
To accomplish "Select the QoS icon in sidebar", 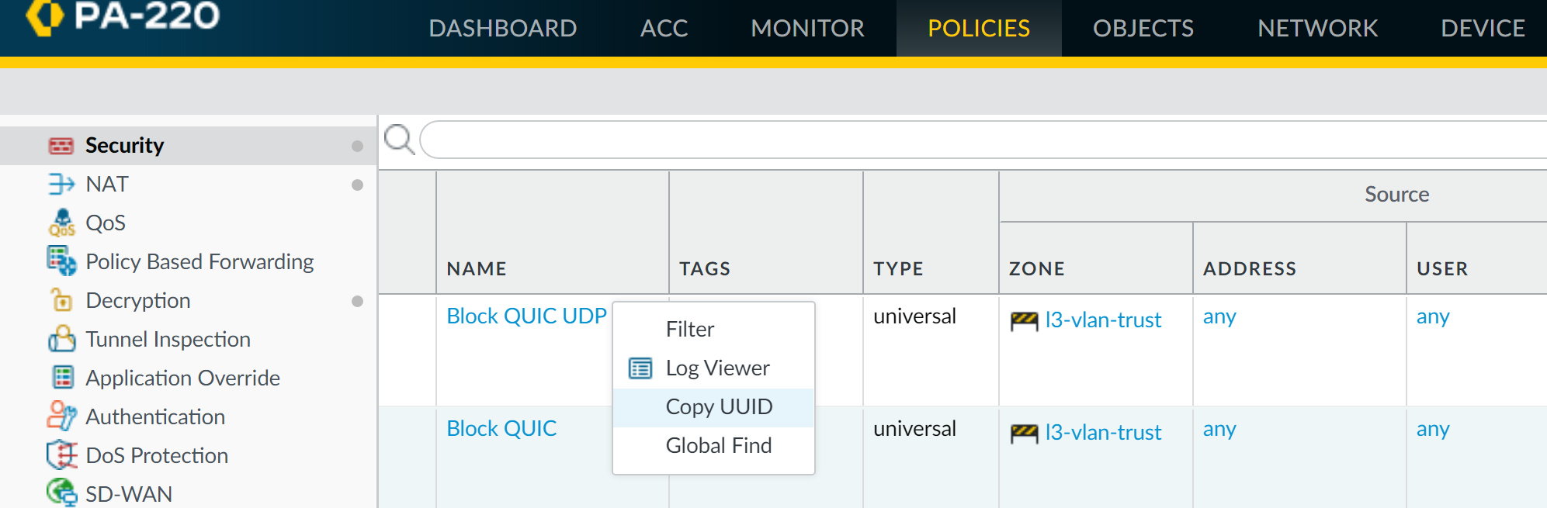I will [61, 223].
